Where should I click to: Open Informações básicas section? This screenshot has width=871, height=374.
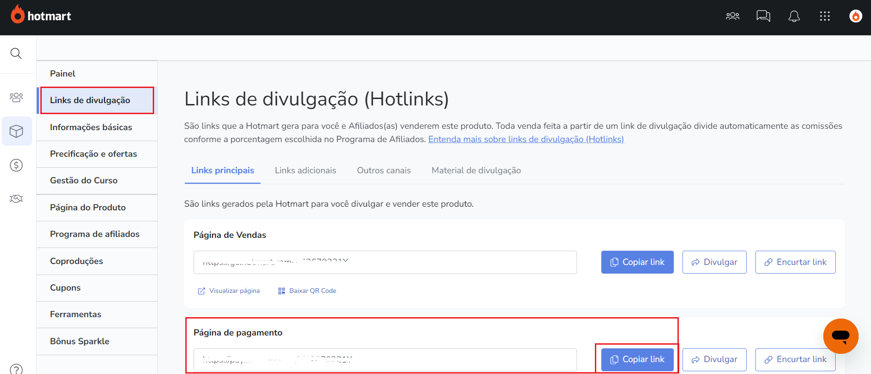coord(97,127)
